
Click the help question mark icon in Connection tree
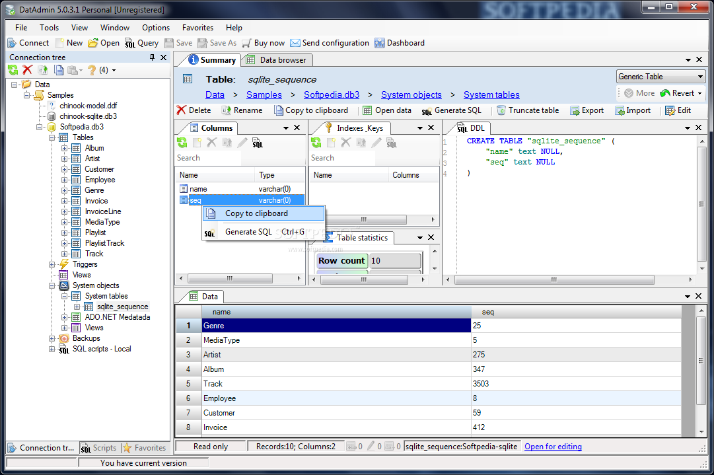pos(92,69)
